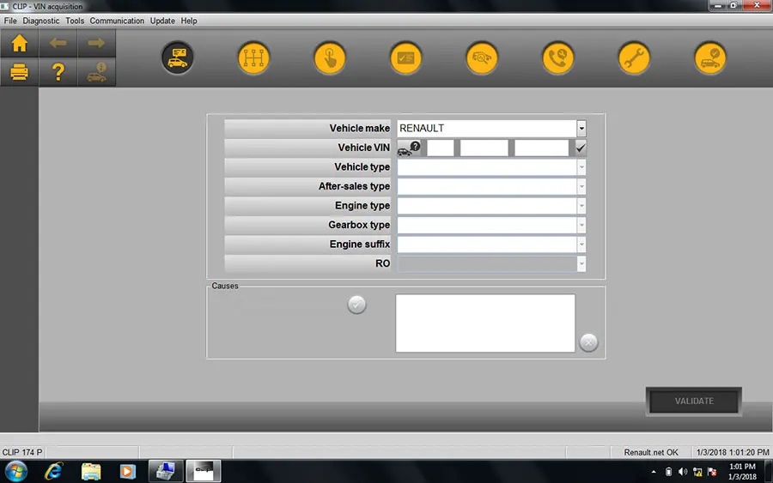Click the Gearbox type label
Screen dimensions: 773x483
[359, 225]
